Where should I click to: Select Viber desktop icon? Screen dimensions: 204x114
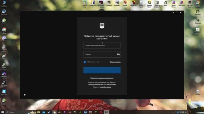pos(4,39)
